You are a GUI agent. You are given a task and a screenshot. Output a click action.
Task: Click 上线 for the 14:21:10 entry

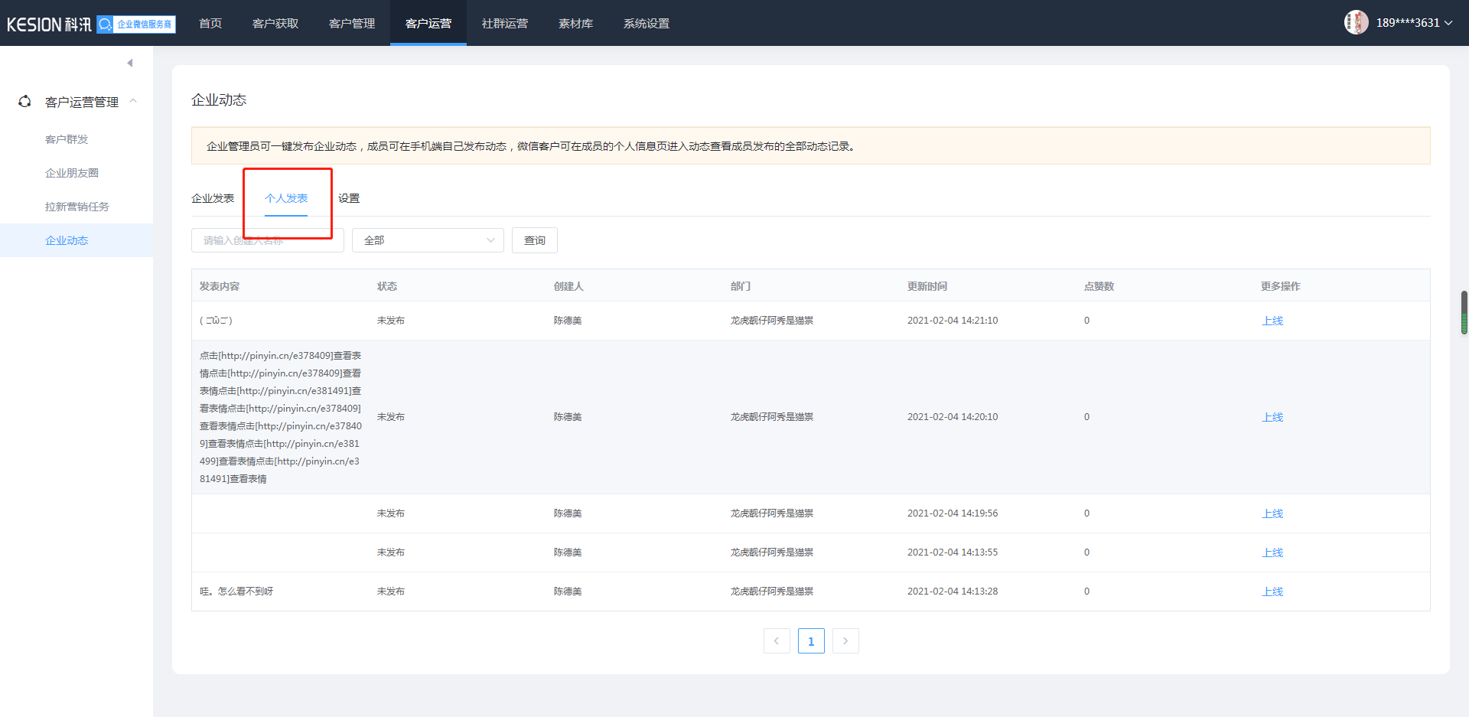tap(1272, 321)
